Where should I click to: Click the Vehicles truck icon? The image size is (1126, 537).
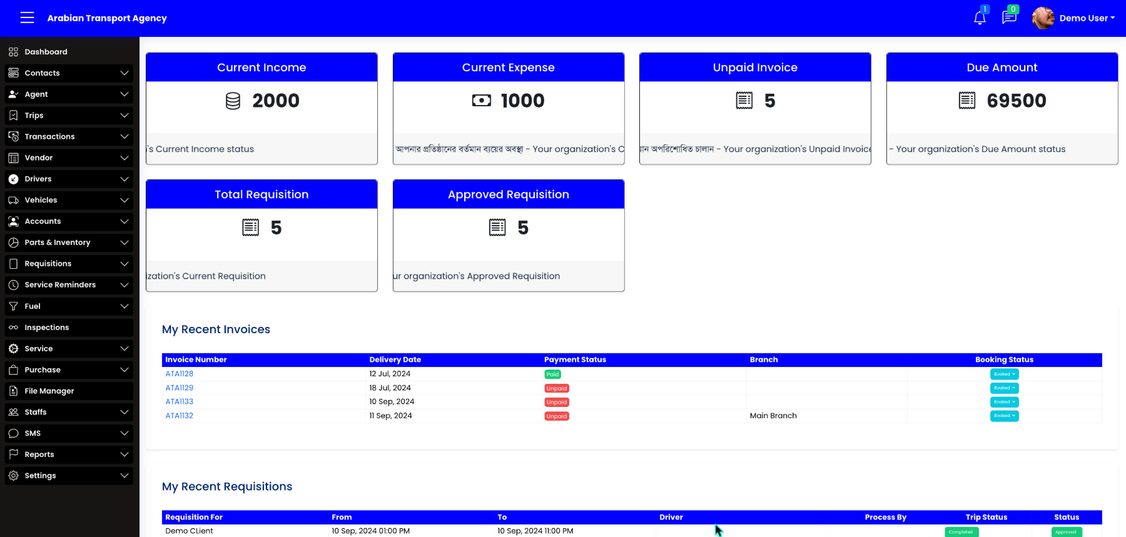click(x=13, y=200)
